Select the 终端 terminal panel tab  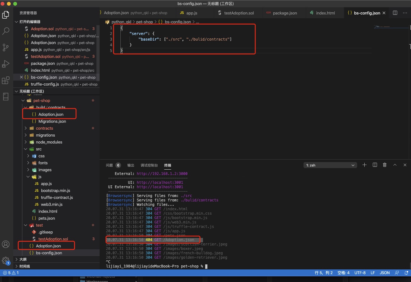[x=168, y=165]
